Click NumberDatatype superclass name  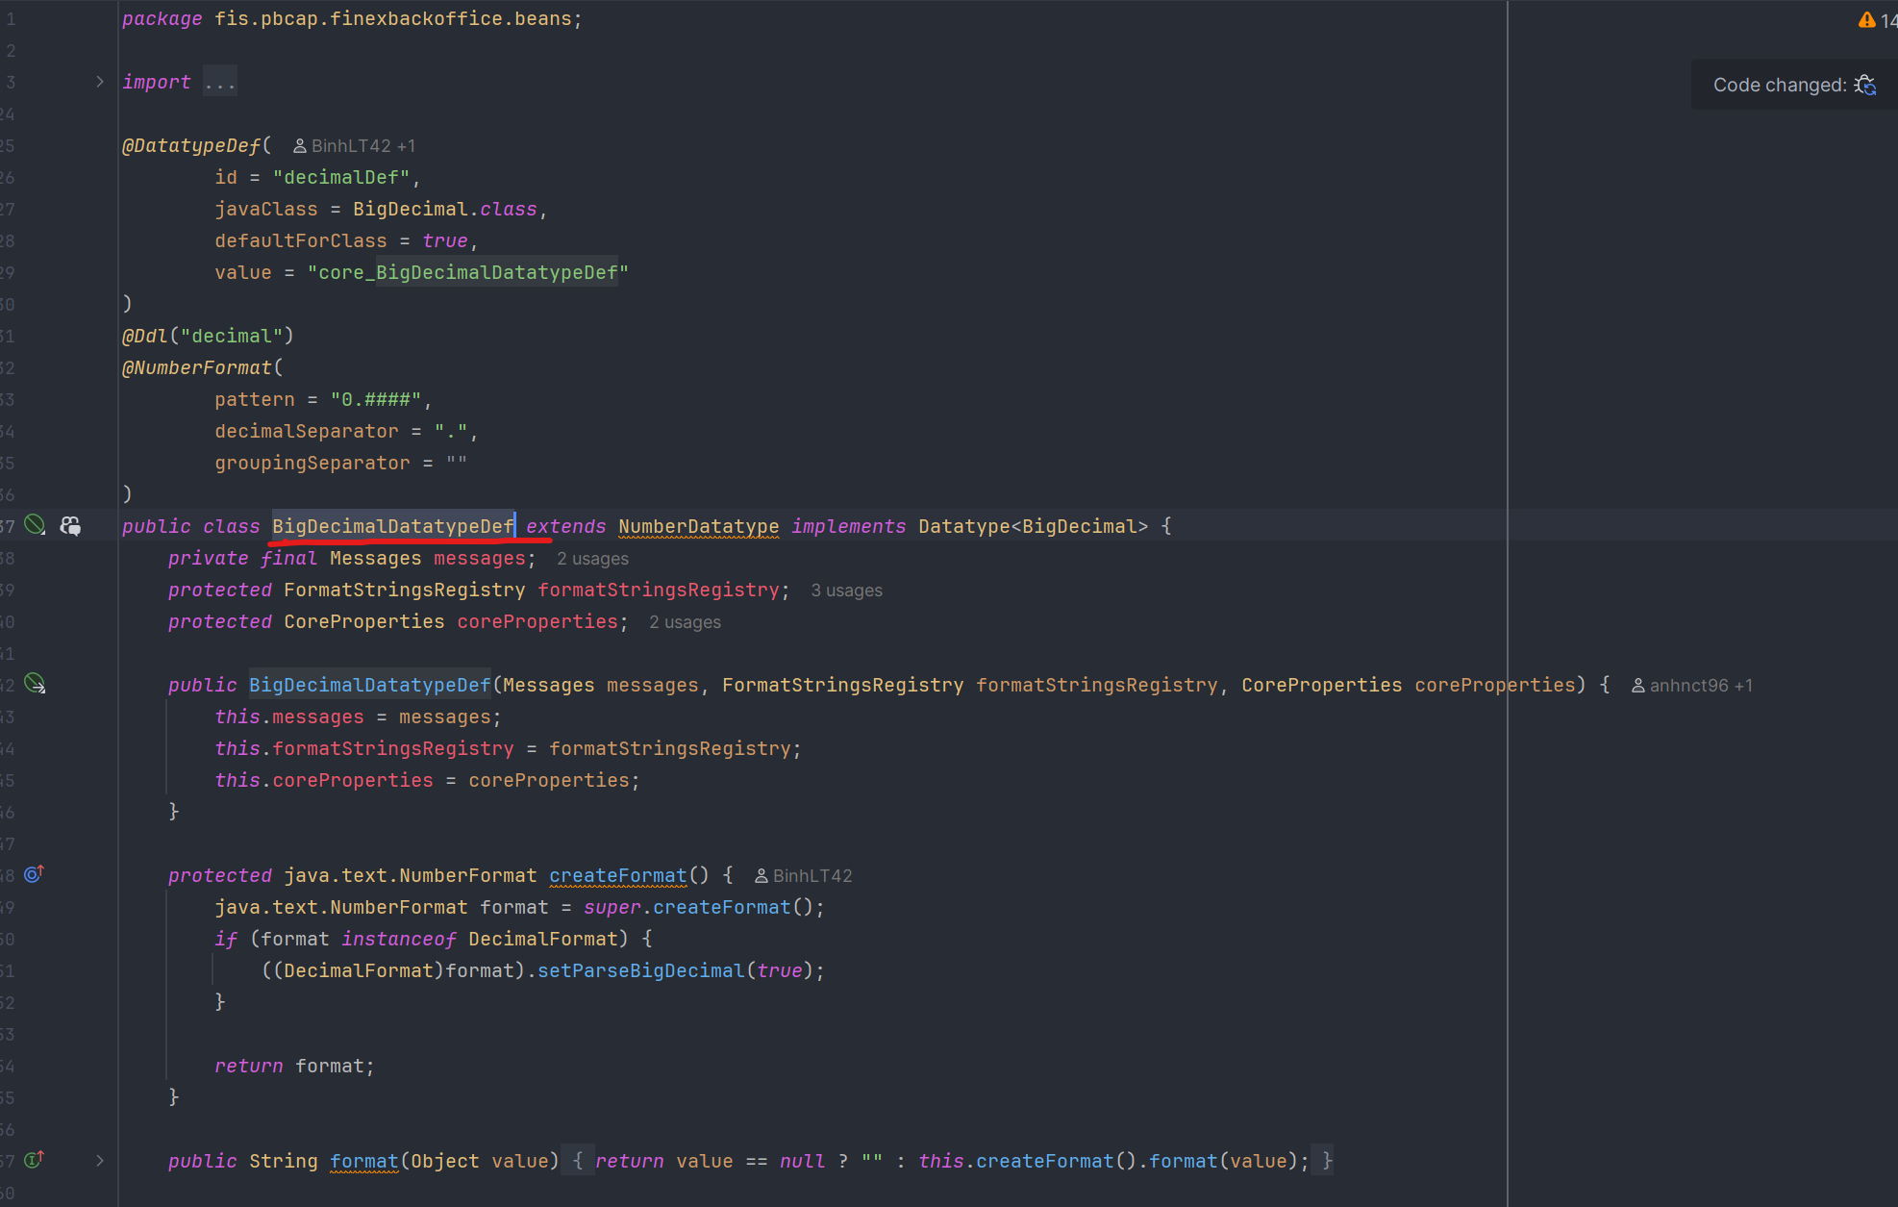coord(699,526)
